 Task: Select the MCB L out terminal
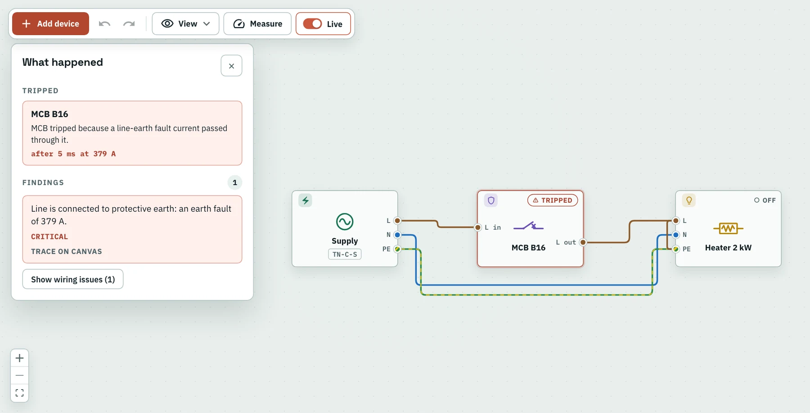[x=583, y=242]
